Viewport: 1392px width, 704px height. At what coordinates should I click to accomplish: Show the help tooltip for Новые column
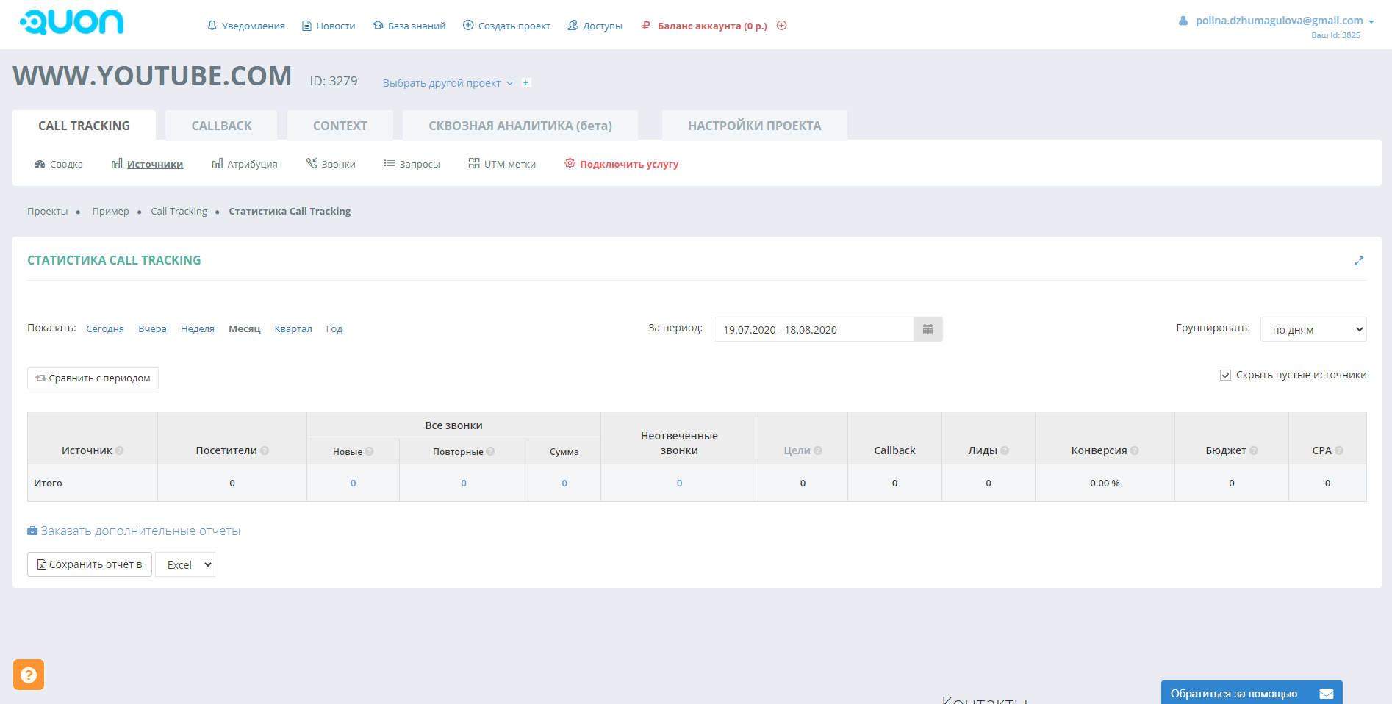coord(370,451)
